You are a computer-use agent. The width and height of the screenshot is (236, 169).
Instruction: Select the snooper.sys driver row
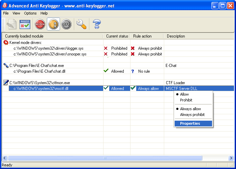coord(118,54)
